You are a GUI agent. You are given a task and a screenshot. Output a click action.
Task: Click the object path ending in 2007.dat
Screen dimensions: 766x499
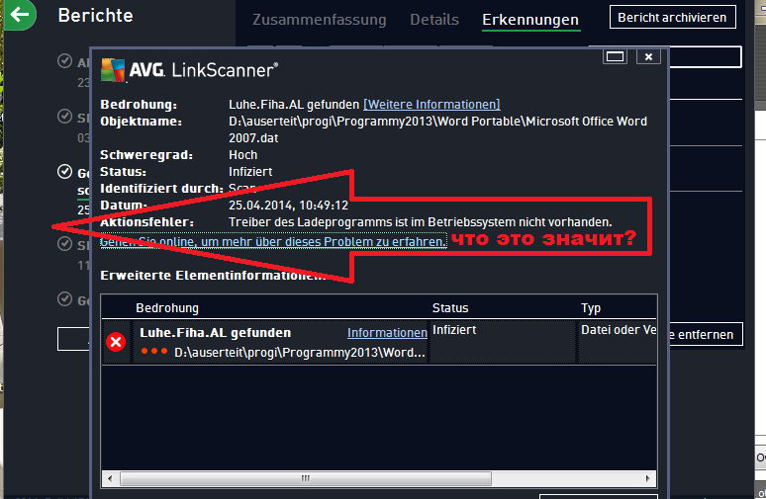(x=437, y=129)
